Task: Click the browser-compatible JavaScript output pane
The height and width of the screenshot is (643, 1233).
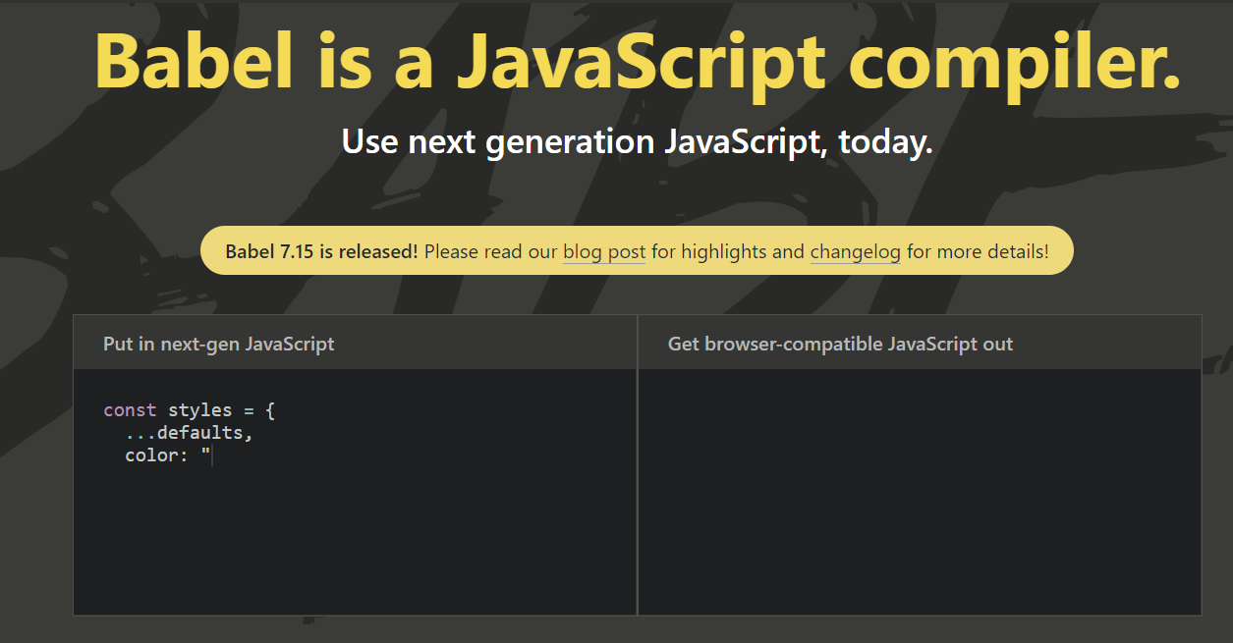Action: tap(920, 492)
